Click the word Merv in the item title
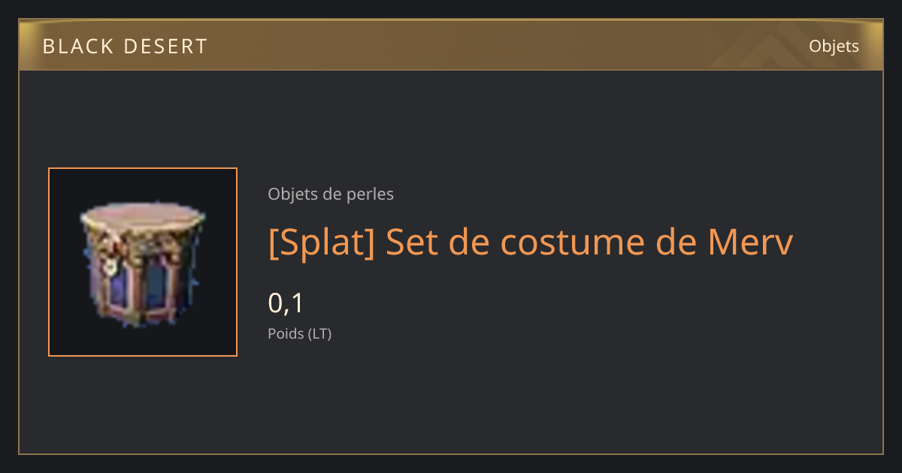Image resolution: width=902 pixels, height=473 pixels. 751,243
